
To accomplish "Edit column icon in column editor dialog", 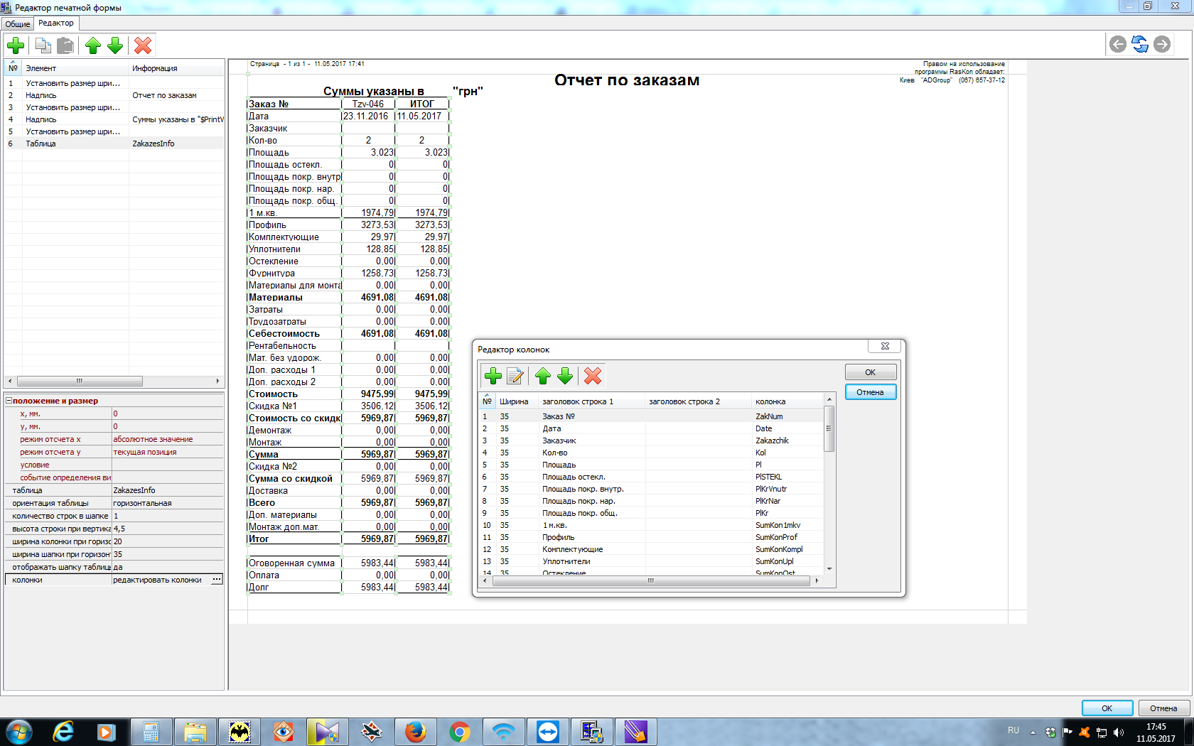I will (515, 376).
